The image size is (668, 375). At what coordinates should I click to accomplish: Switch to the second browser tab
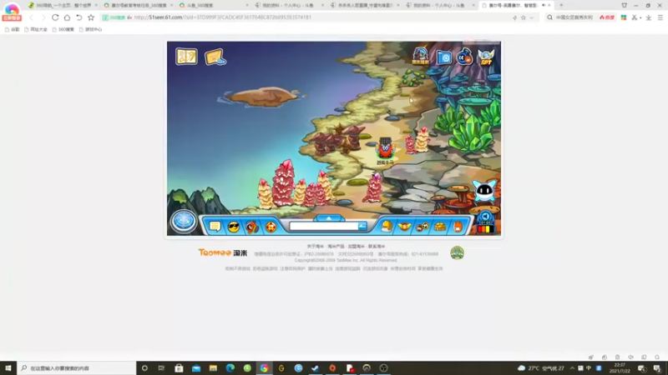click(139, 5)
